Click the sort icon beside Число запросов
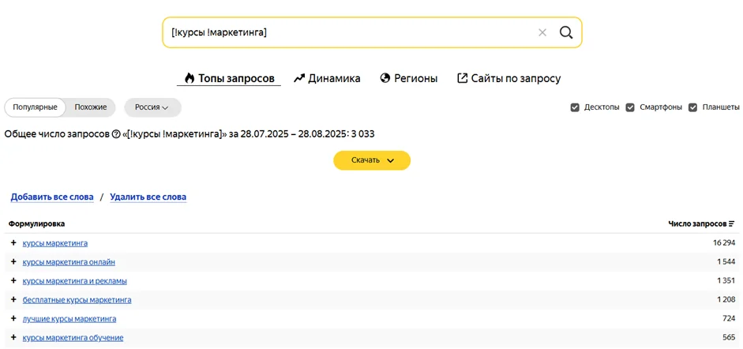The image size is (743, 349). tap(732, 223)
